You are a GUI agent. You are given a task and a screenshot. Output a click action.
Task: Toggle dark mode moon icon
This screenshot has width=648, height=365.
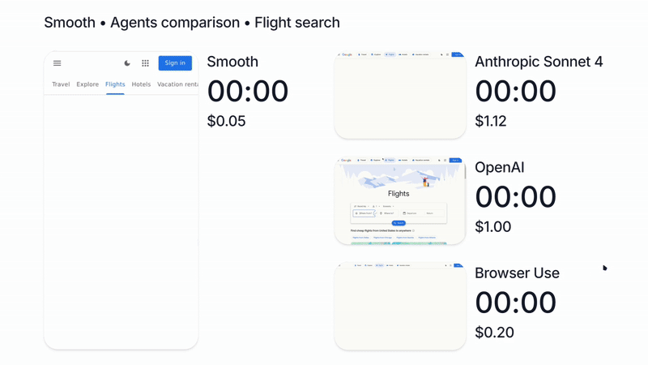click(x=127, y=63)
